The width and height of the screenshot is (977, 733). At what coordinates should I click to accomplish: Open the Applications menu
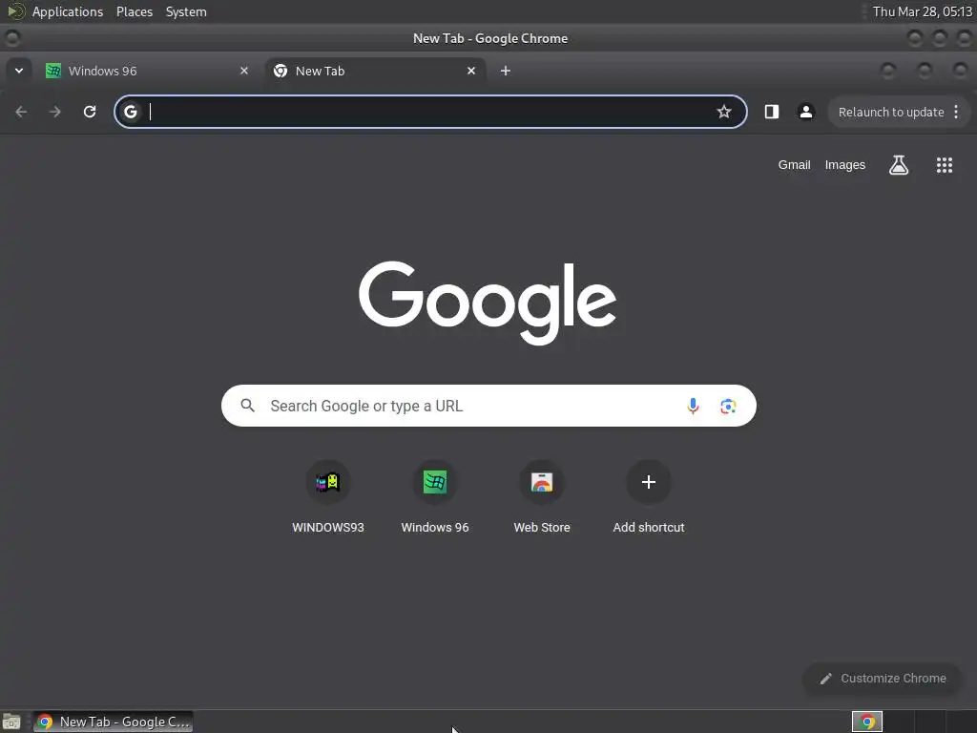click(68, 11)
